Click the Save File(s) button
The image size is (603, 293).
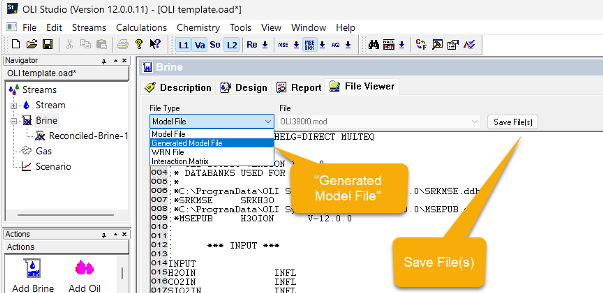pos(513,122)
